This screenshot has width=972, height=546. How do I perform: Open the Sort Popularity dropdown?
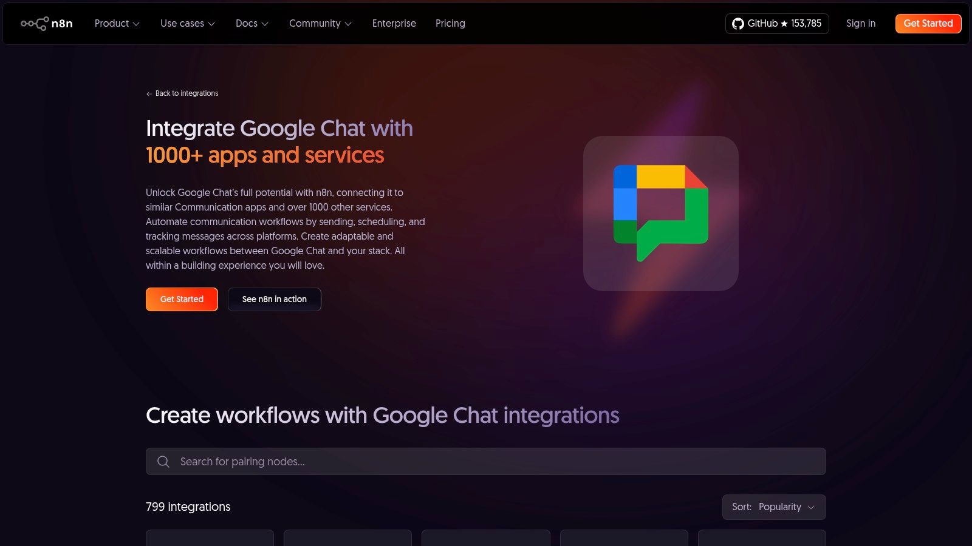[x=774, y=507]
